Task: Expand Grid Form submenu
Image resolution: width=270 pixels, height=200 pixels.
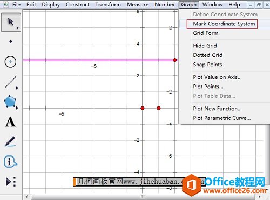Action: click(x=206, y=33)
